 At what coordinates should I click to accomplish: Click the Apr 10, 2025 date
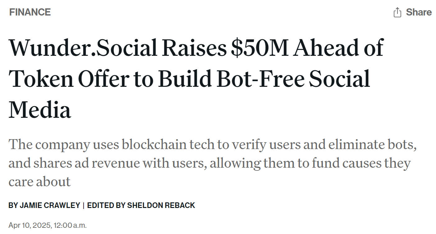[30, 225]
